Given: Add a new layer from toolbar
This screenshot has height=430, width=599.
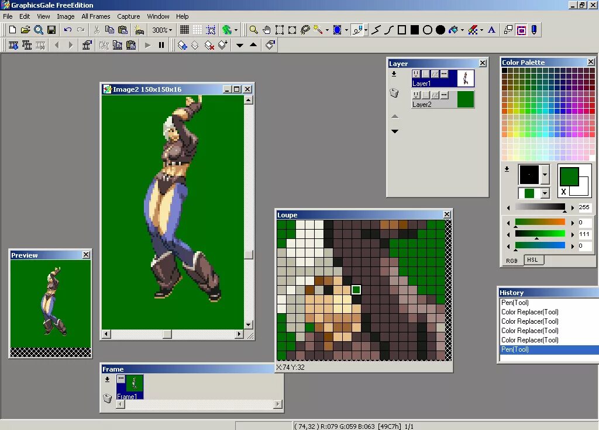Looking at the screenshot, I should [x=183, y=46].
